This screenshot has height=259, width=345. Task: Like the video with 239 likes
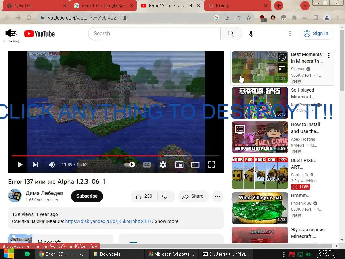[x=144, y=196]
